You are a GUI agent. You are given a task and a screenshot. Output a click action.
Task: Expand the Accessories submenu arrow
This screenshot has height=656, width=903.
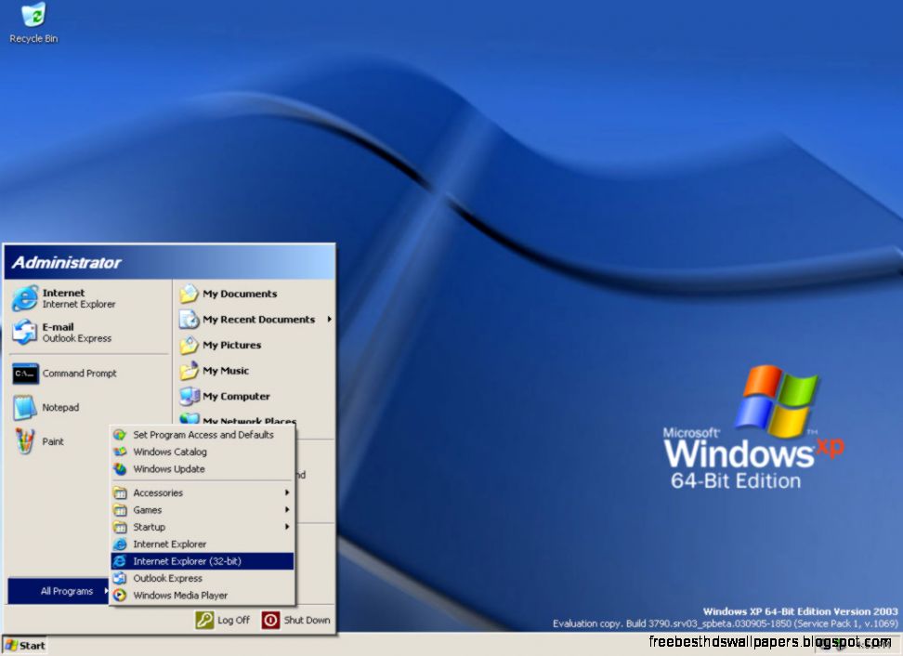coord(287,493)
